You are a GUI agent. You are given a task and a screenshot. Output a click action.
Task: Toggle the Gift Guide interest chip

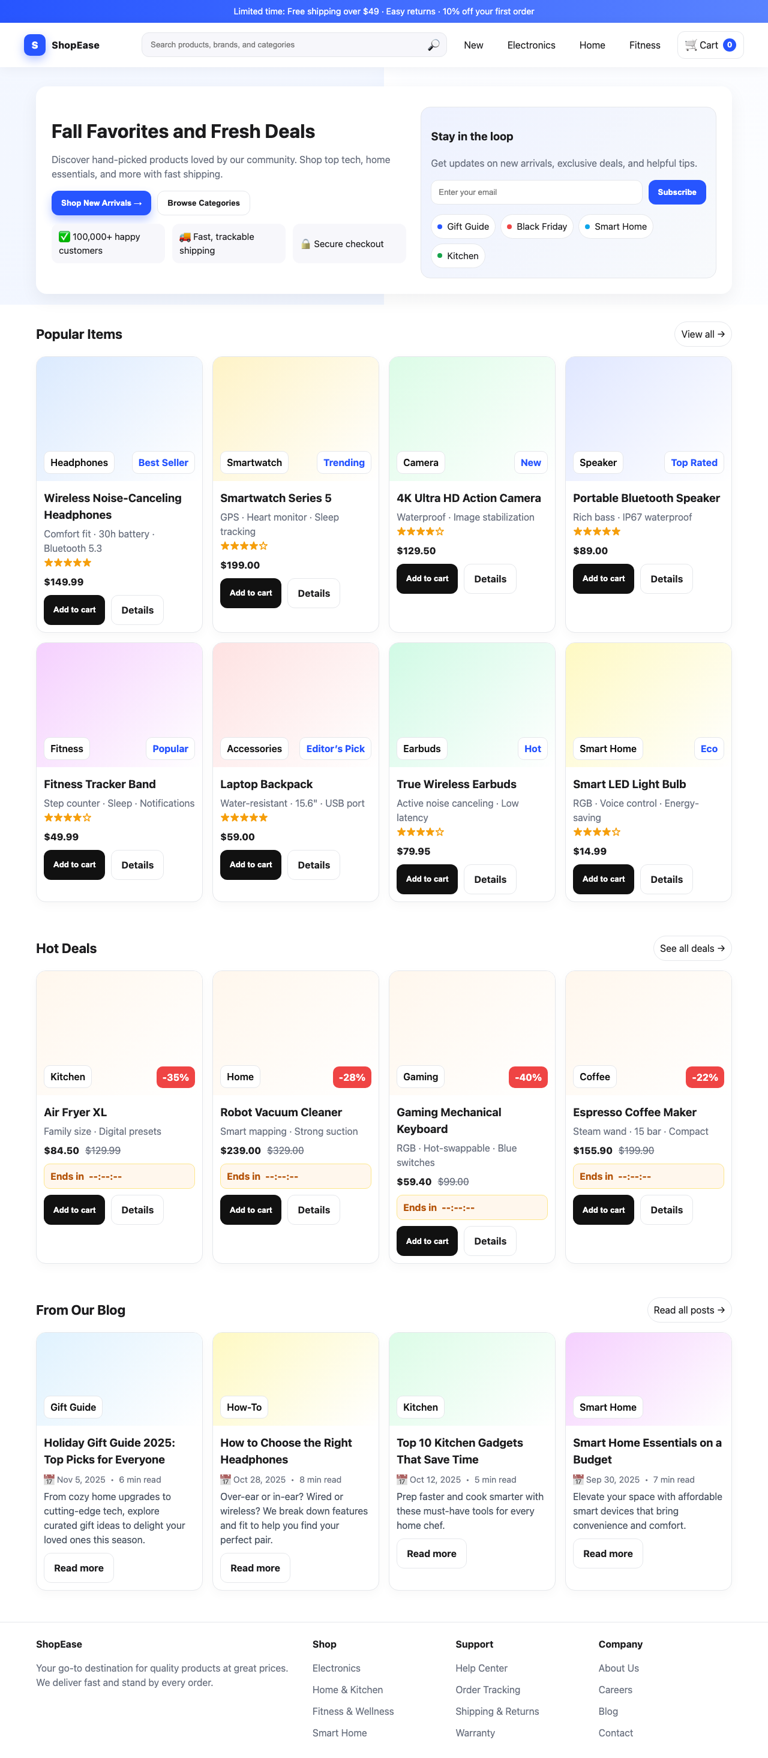[x=463, y=226]
